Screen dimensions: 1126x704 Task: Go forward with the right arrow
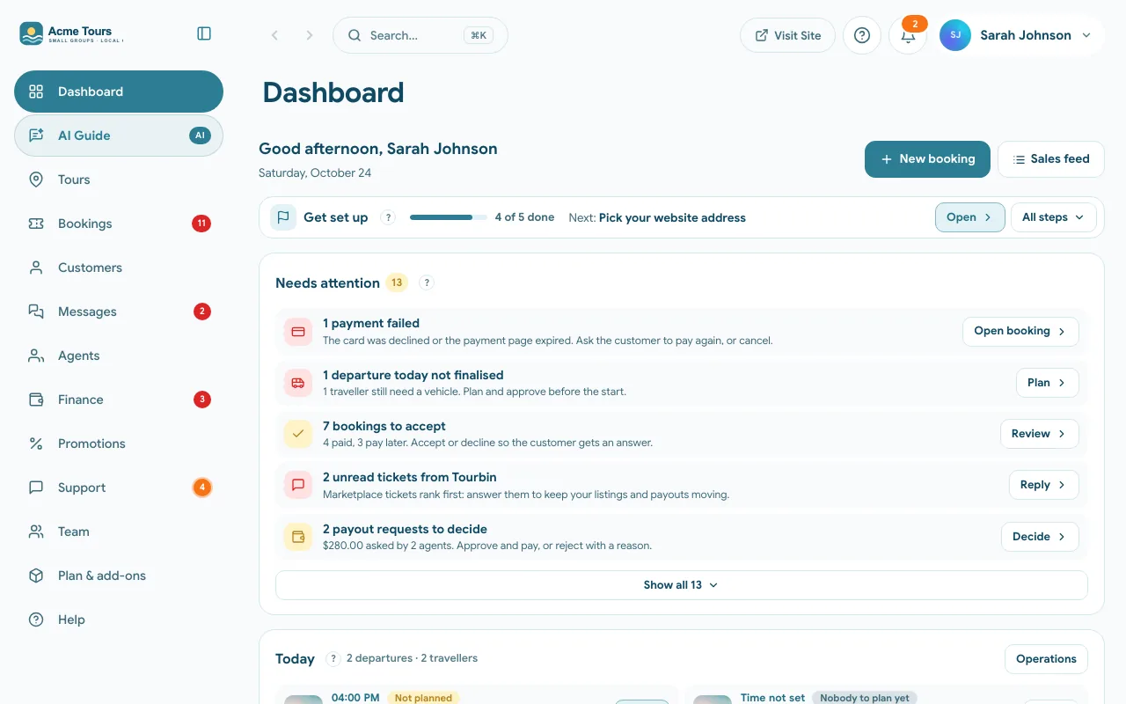click(310, 35)
